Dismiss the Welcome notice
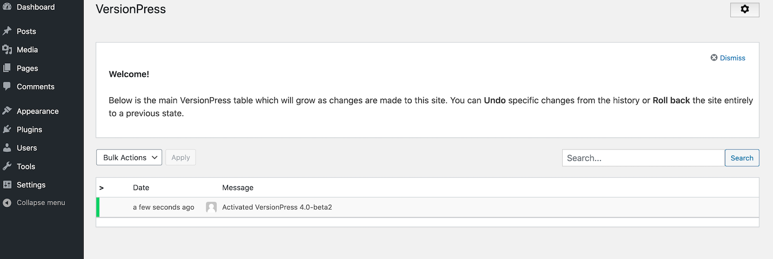This screenshot has height=259, width=773. [x=728, y=58]
